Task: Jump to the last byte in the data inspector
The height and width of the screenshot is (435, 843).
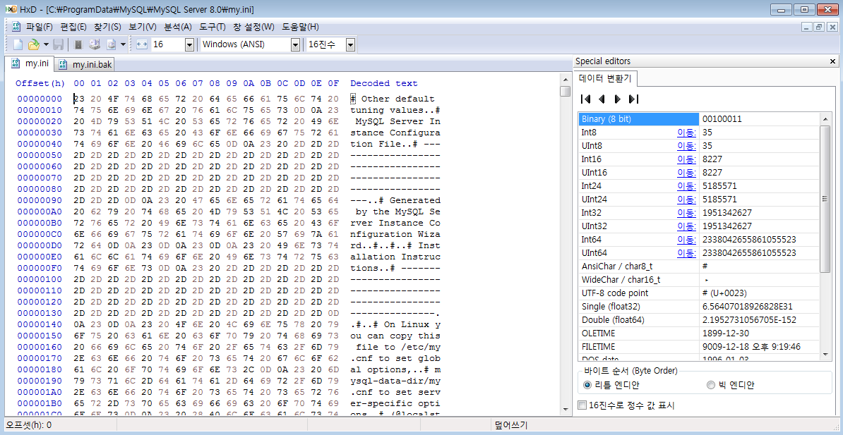Action: tap(633, 99)
